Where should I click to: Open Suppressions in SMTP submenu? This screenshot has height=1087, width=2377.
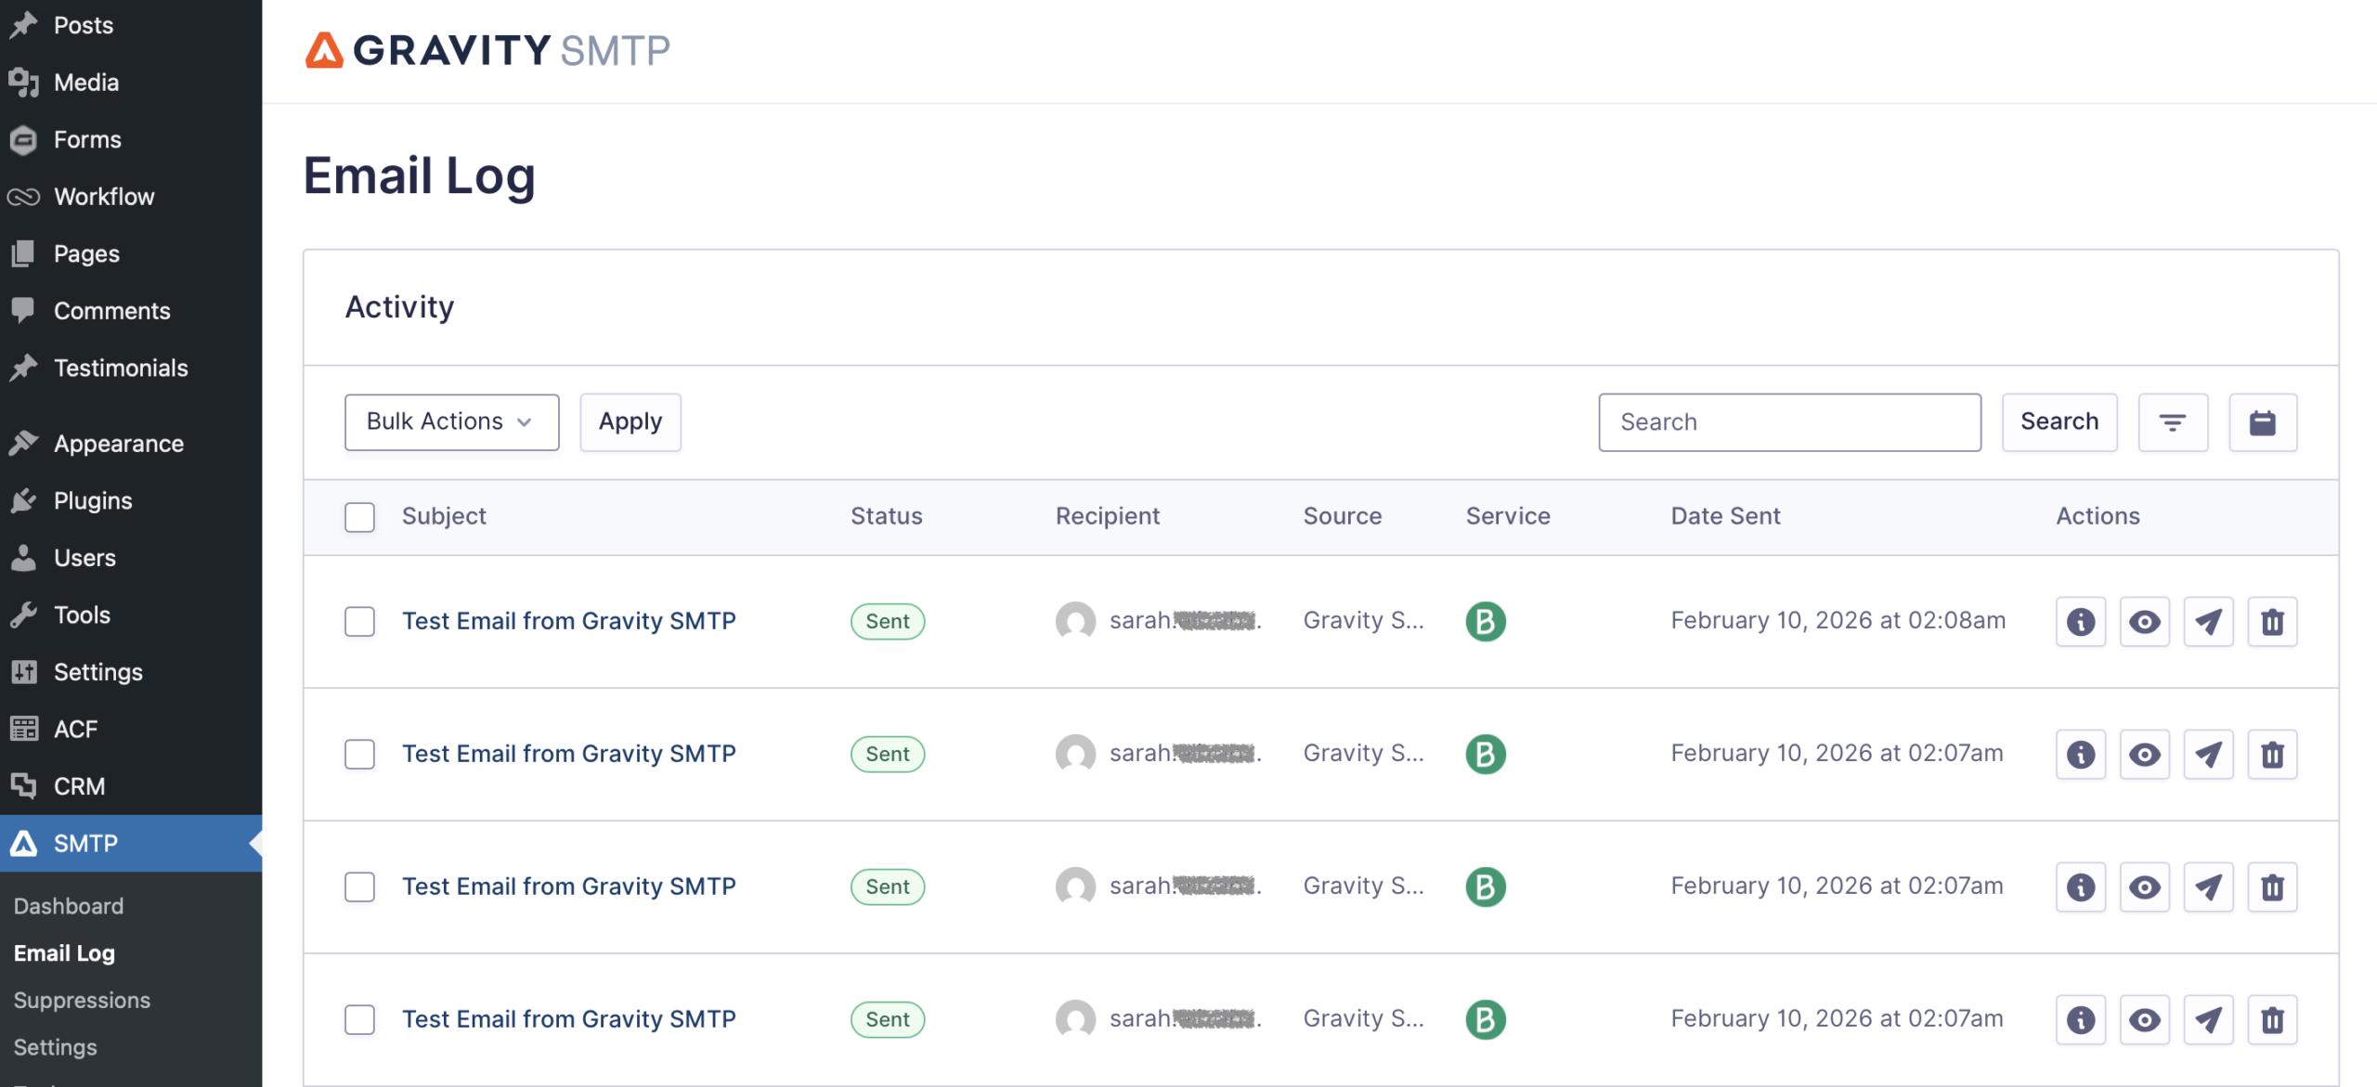pos(82,1000)
